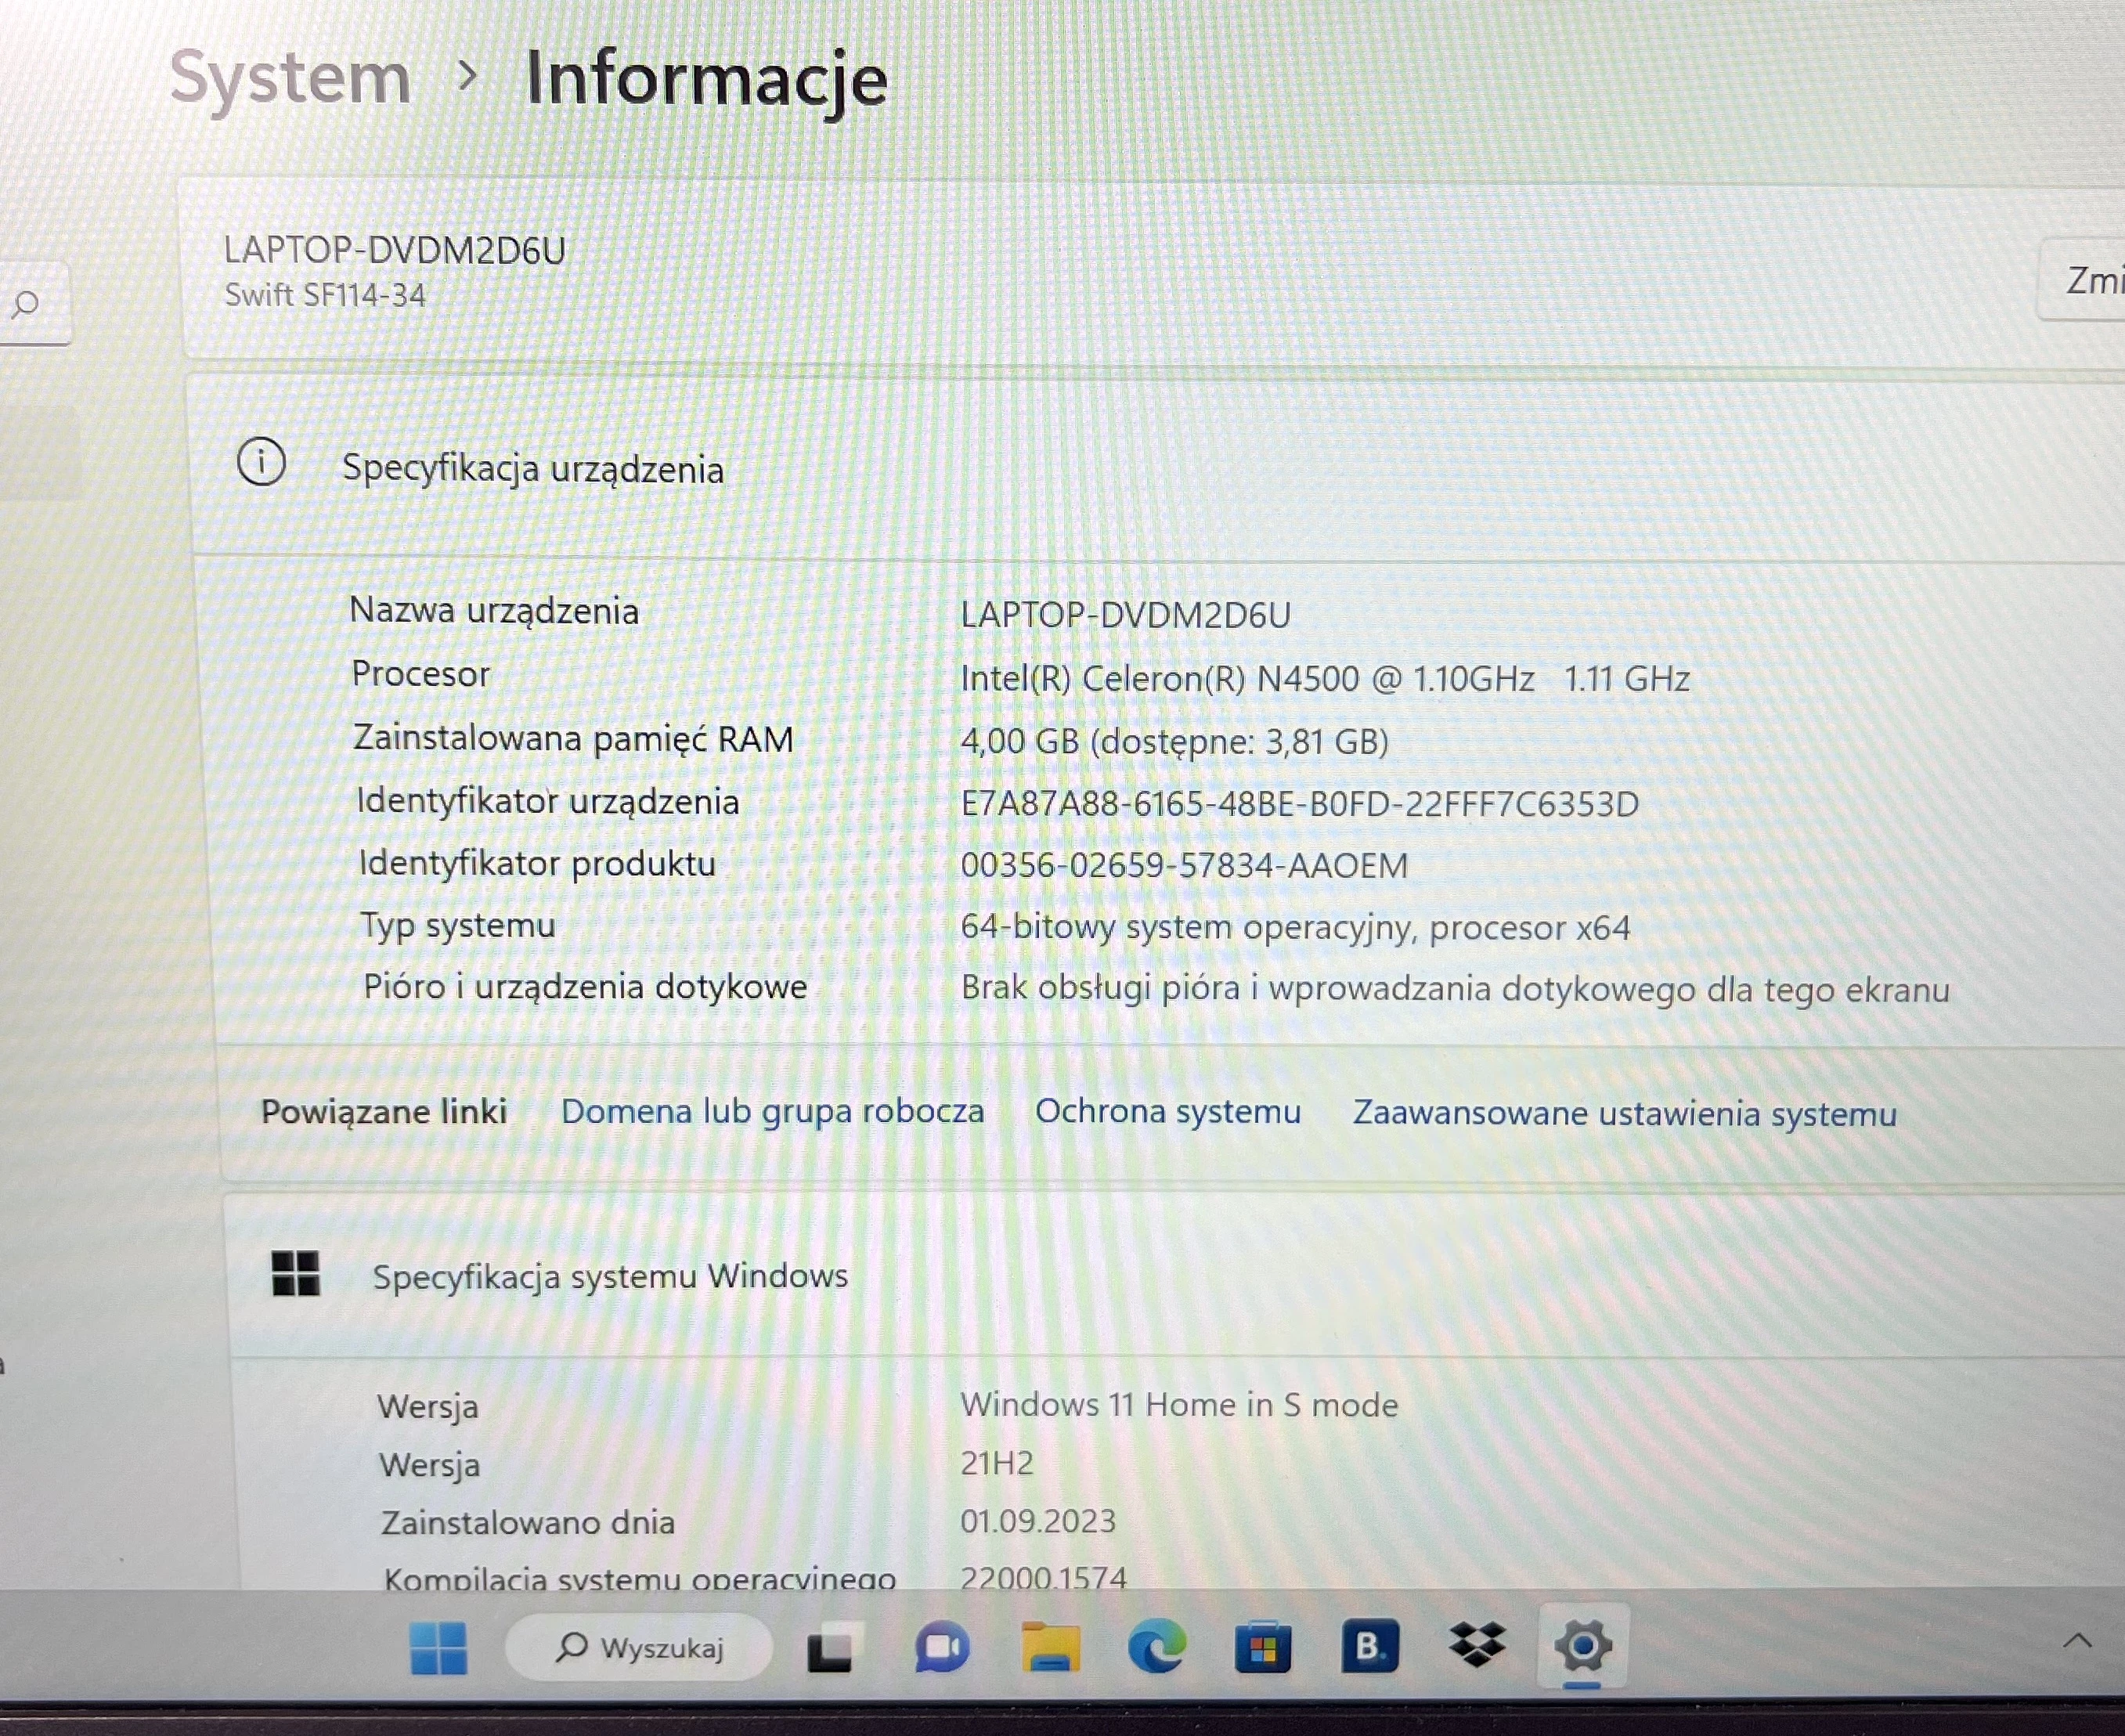Launch the Teams Chat taskbar icon
This screenshot has width=2125, height=1736.
pyautogui.click(x=941, y=1648)
